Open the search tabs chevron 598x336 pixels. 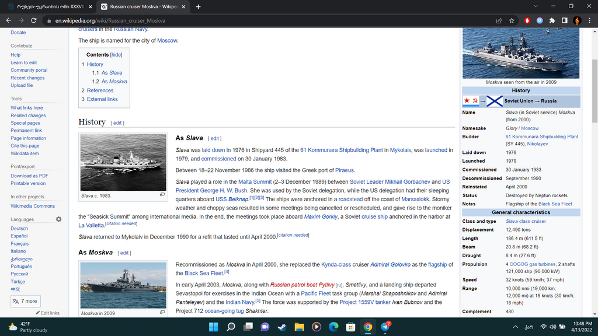pyautogui.click(x=536, y=6)
